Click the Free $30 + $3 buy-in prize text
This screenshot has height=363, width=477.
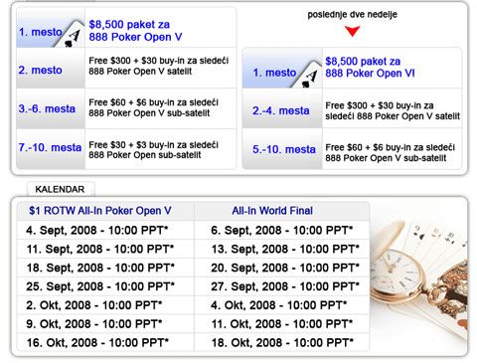tap(153, 150)
